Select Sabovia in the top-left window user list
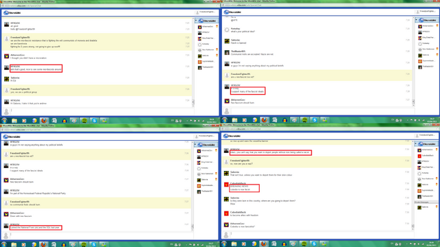440x247 pixels. (207, 56)
